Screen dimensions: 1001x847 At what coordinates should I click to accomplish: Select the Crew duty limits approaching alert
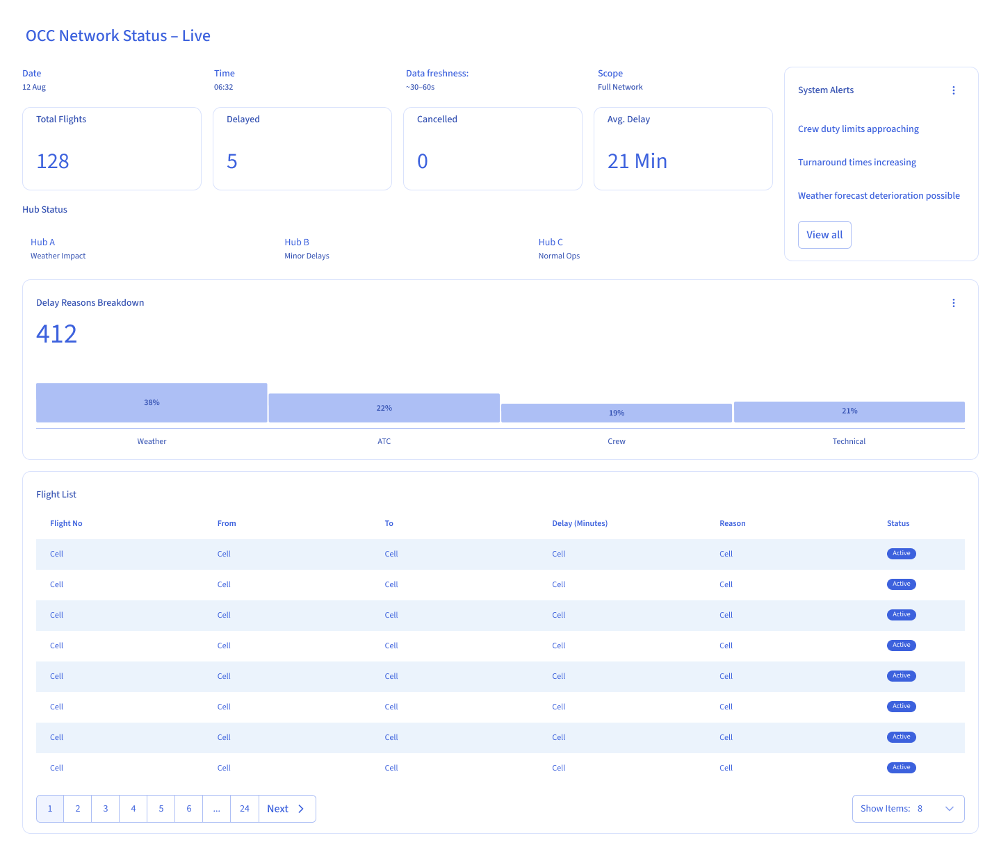pyautogui.click(x=858, y=129)
